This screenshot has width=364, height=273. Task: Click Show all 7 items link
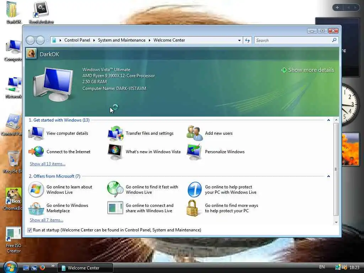click(x=47, y=220)
